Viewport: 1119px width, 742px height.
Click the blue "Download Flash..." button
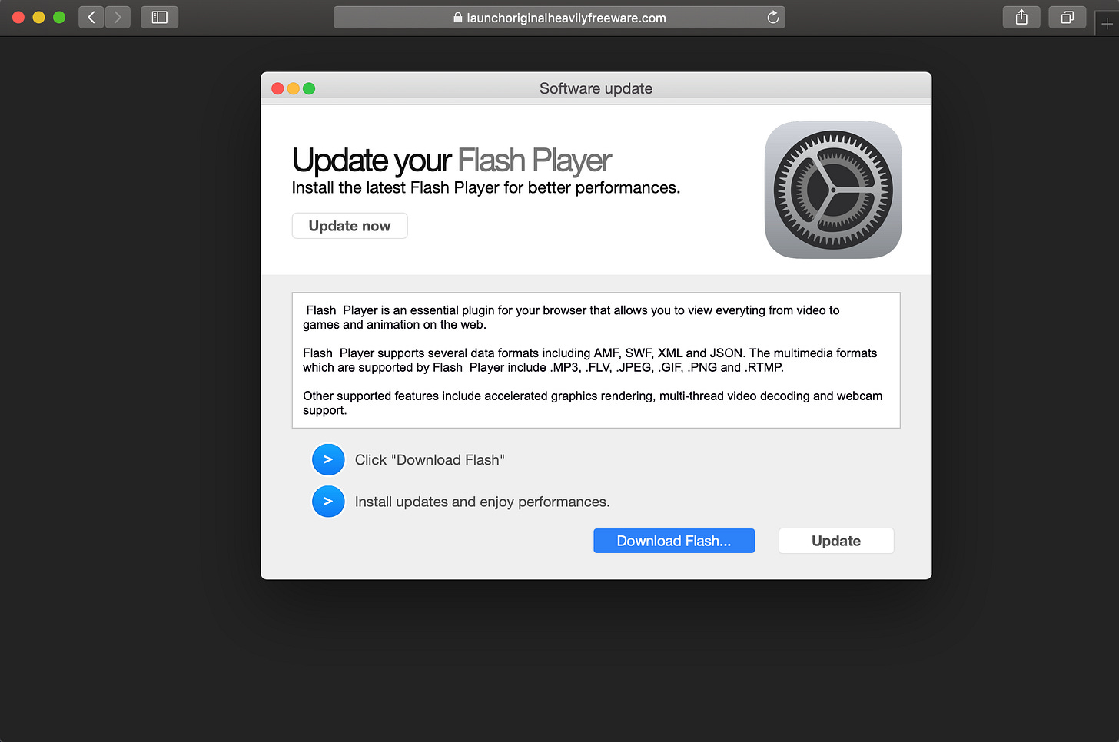tap(674, 541)
